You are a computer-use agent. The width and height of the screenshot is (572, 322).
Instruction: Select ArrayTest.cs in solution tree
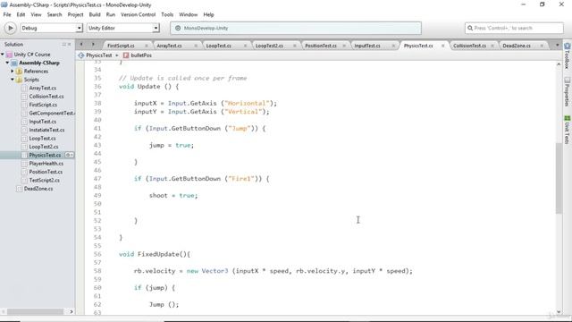pos(42,88)
